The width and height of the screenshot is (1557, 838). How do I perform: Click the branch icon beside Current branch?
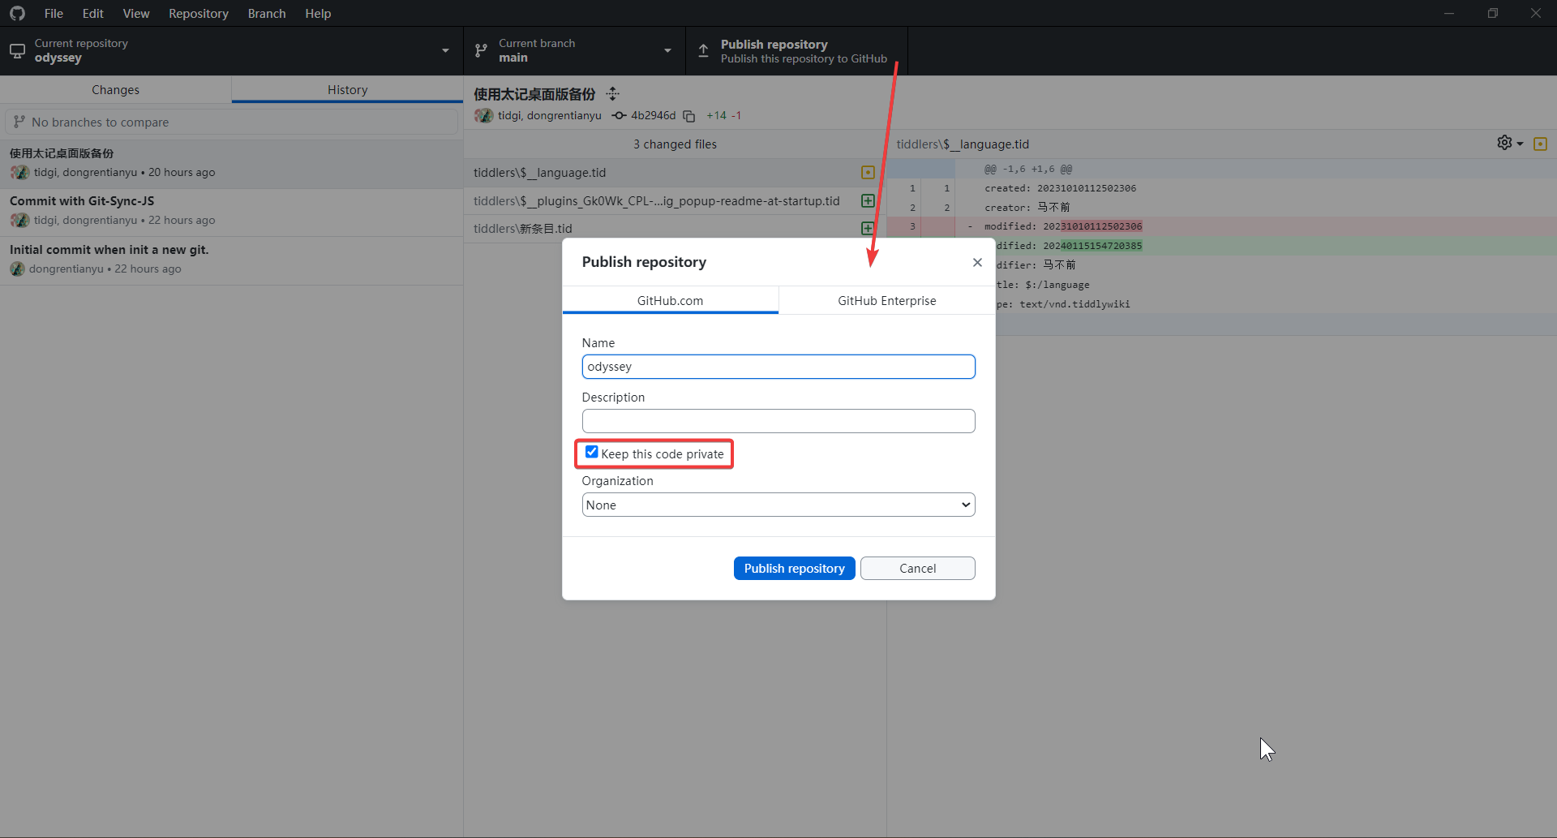point(481,51)
